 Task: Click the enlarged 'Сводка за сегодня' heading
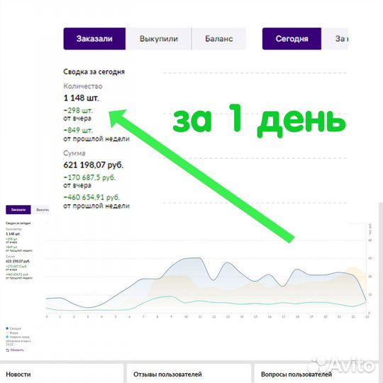pyautogui.click(x=94, y=72)
